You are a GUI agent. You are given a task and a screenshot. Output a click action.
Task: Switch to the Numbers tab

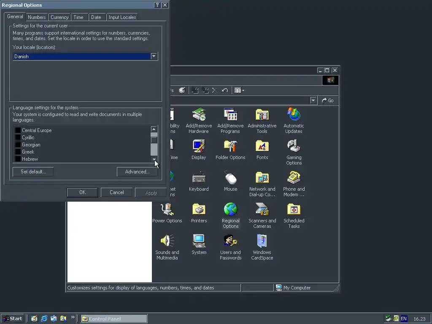pos(37,17)
